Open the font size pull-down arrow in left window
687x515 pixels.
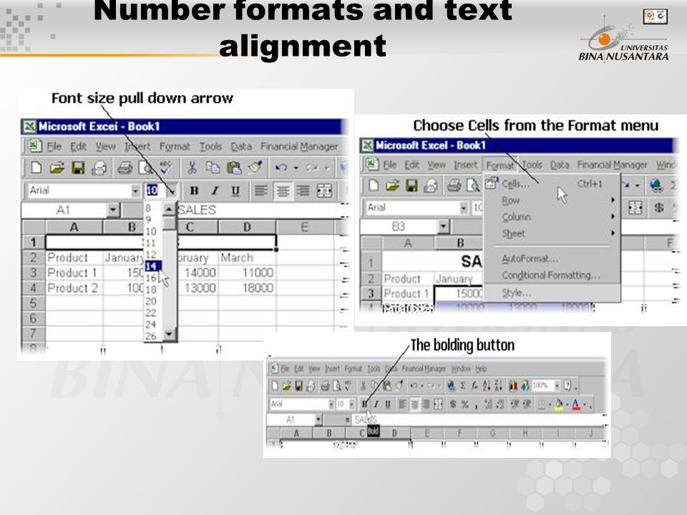(x=172, y=190)
